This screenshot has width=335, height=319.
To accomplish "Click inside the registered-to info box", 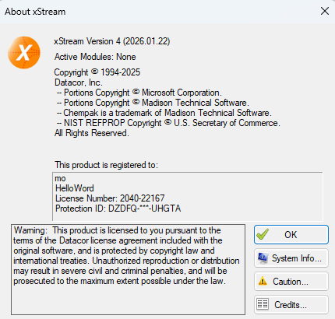I will coord(188,196).
